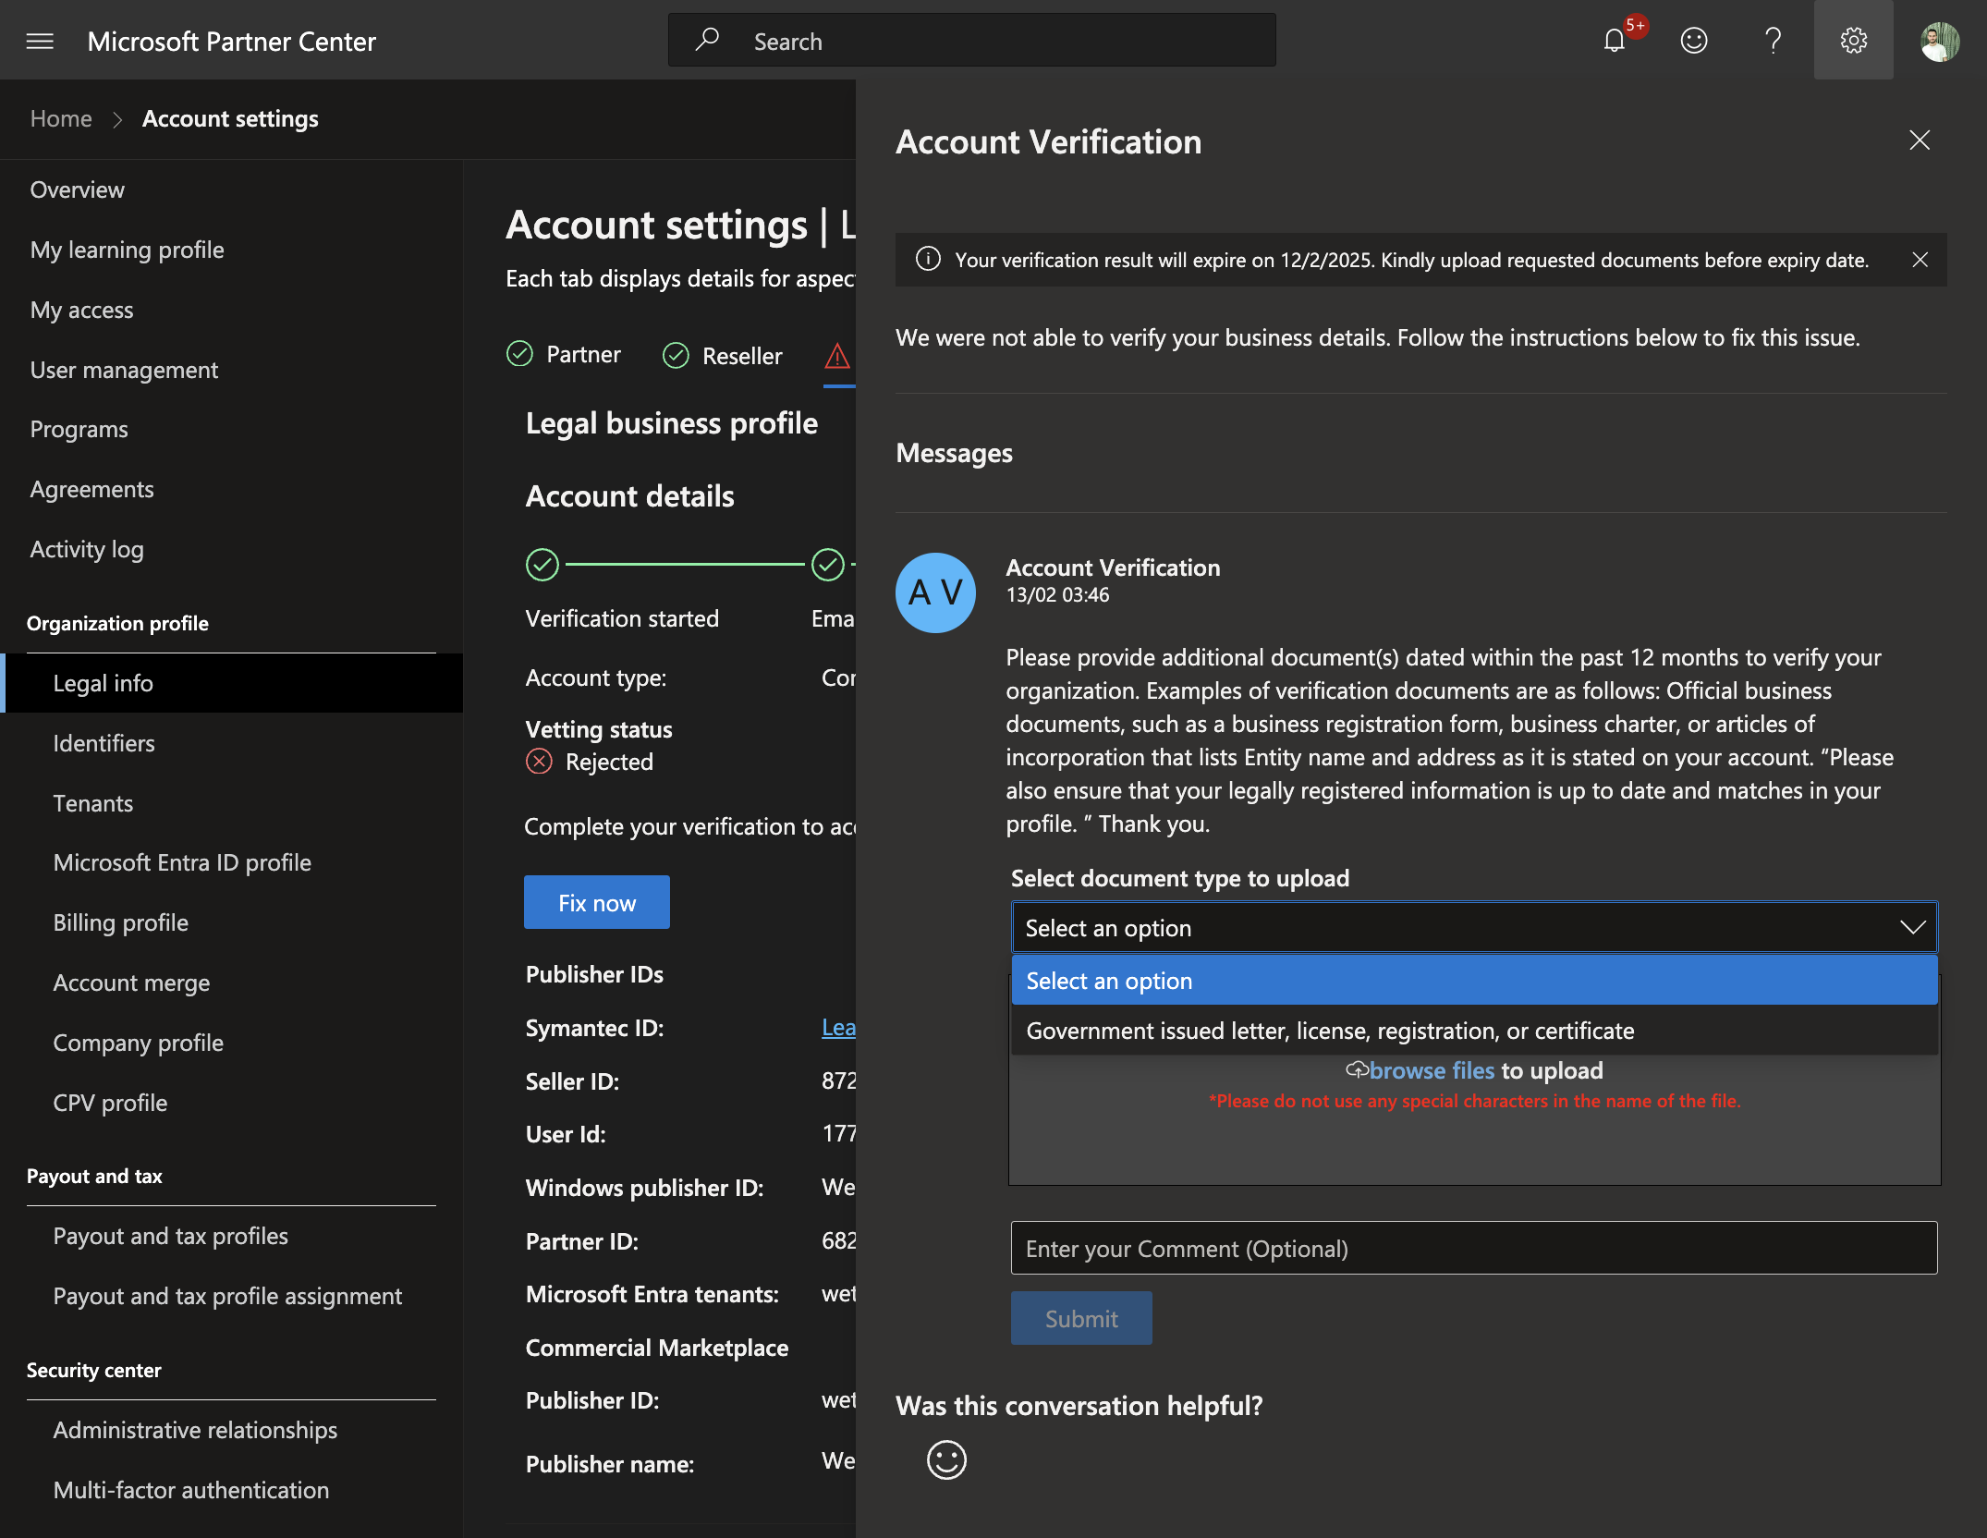This screenshot has width=1987, height=1538.
Task: Open the Symantec ID link
Action: [x=838, y=1028]
